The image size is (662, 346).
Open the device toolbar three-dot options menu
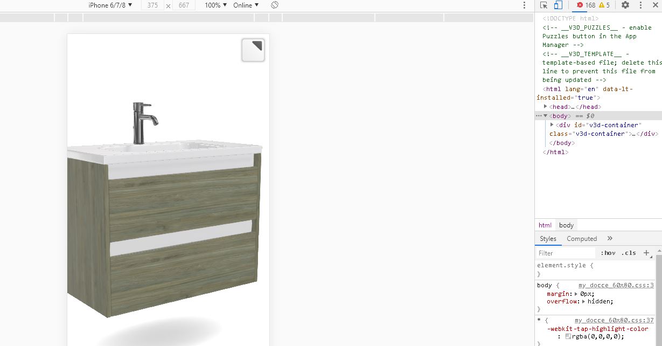point(524,5)
